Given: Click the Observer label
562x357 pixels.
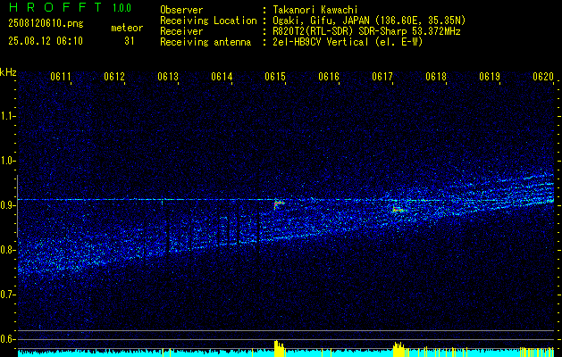Looking at the screenshot, I should coord(181,10).
